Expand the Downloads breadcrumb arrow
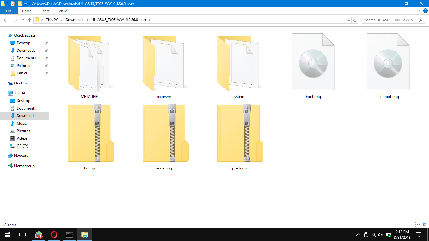The height and width of the screenshot is (241, 429). [87, 20]
